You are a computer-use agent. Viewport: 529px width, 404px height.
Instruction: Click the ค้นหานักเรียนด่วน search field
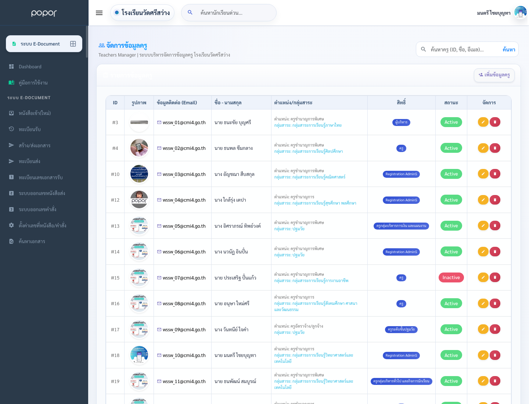coord(229,13)
